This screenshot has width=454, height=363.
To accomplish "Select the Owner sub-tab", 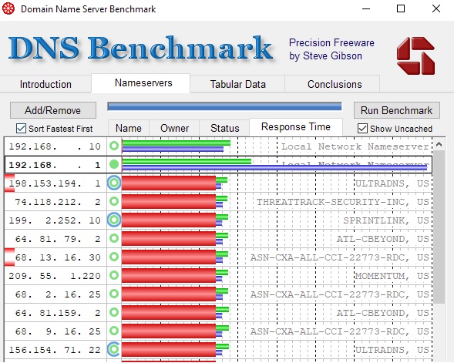I will click(x=174, y=128).
